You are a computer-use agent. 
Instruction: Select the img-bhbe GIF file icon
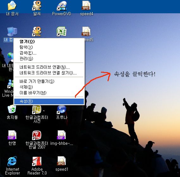(62, 135)
